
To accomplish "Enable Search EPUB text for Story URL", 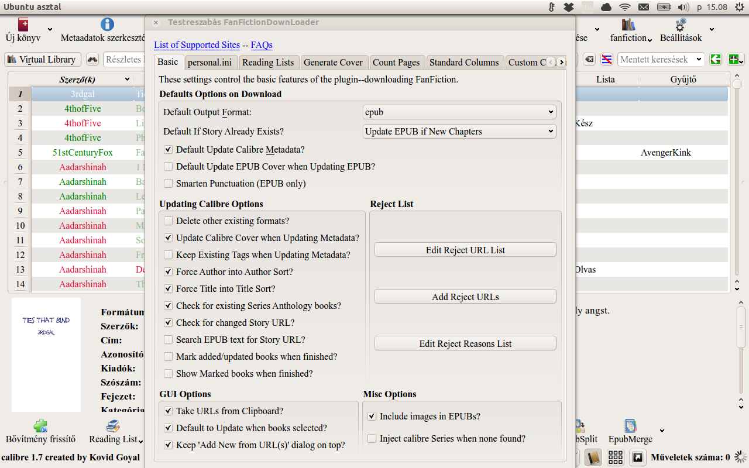I will pos(169,340).
